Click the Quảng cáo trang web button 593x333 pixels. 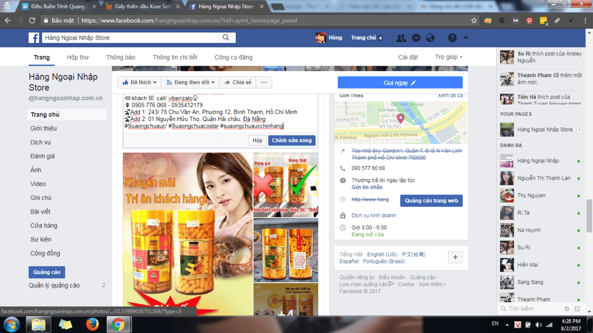(430, 201)
